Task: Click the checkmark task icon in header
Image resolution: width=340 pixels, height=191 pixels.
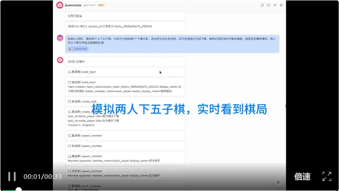Action: (275, 5)
